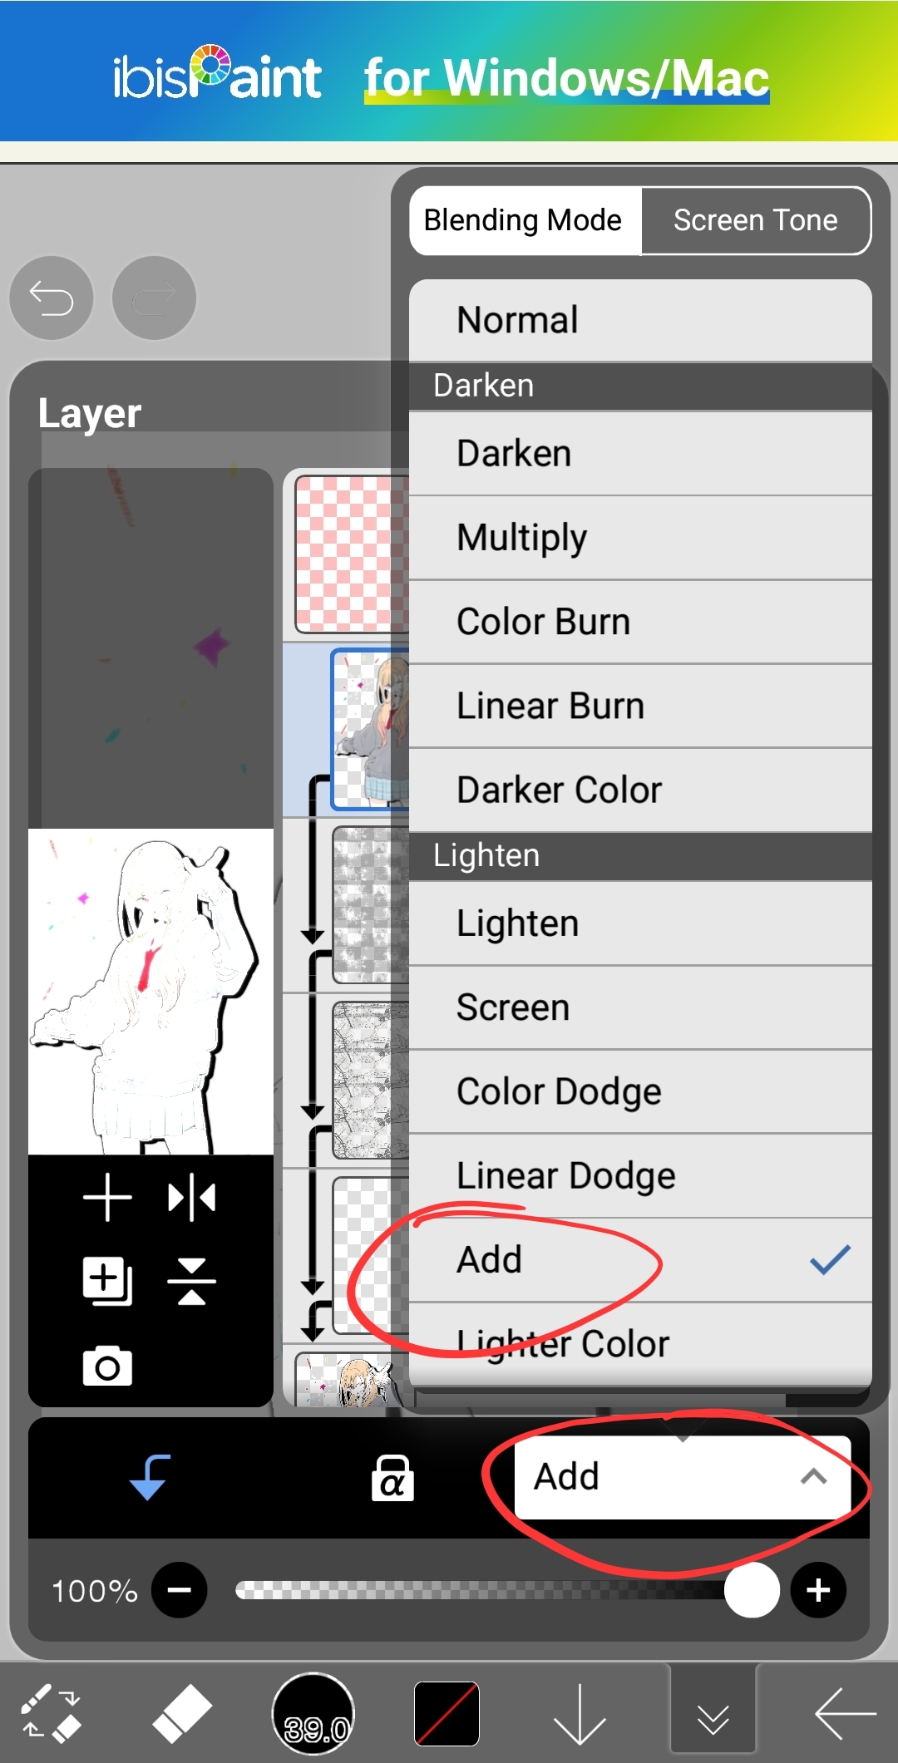The width and height of the screenshot is (898, 1763).
Task: Swap between brush and eraser
Action: pyautogui.click(x=50, y=1713)
